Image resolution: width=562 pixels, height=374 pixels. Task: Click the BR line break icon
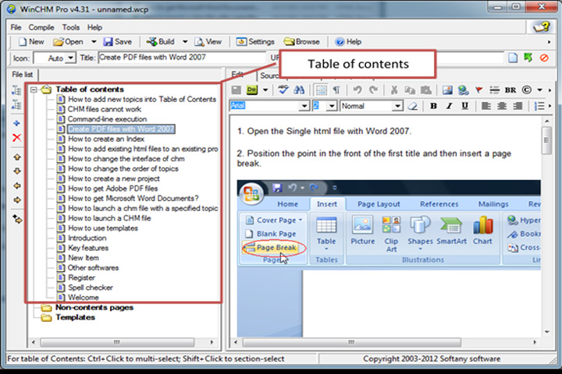click(x=510, y=90)
